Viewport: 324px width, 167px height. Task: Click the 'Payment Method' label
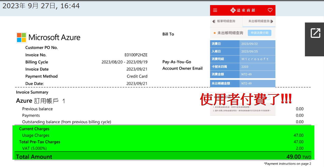(41, 76)
